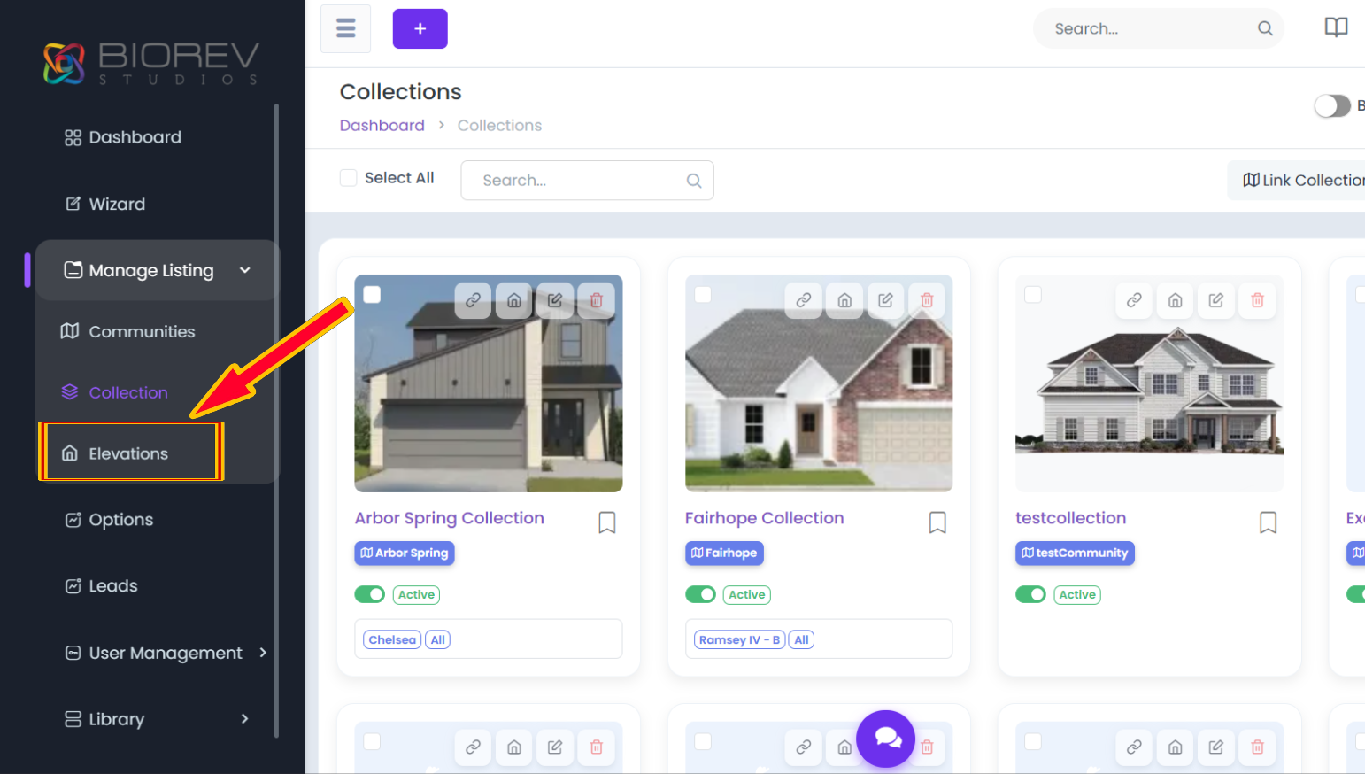Open Dashboard in the sidebar
Screen dimensions: 1365x774
[123, 137]
